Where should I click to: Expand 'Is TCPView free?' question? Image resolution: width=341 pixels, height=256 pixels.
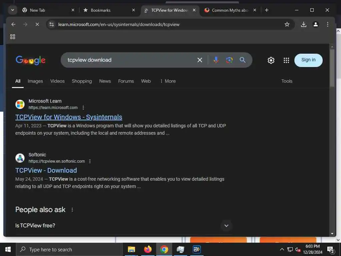point(226,226)
